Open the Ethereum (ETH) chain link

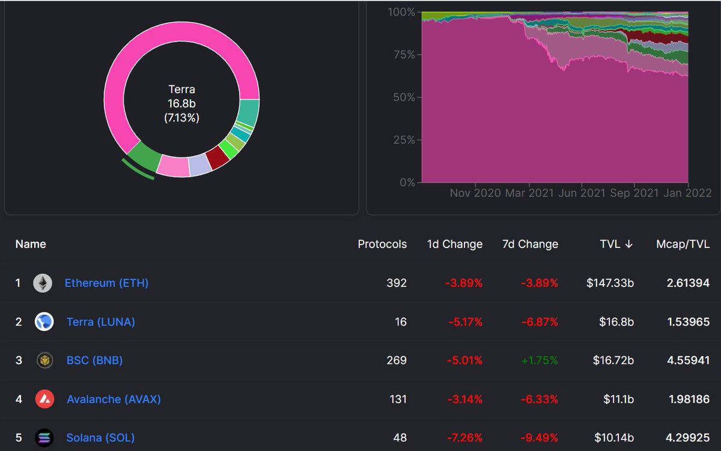point(106,283)
